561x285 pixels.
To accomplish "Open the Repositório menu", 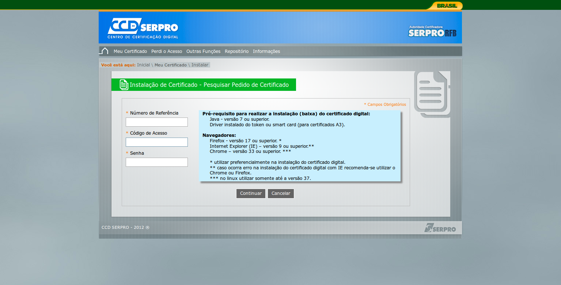I will click(x=236, y=51).
